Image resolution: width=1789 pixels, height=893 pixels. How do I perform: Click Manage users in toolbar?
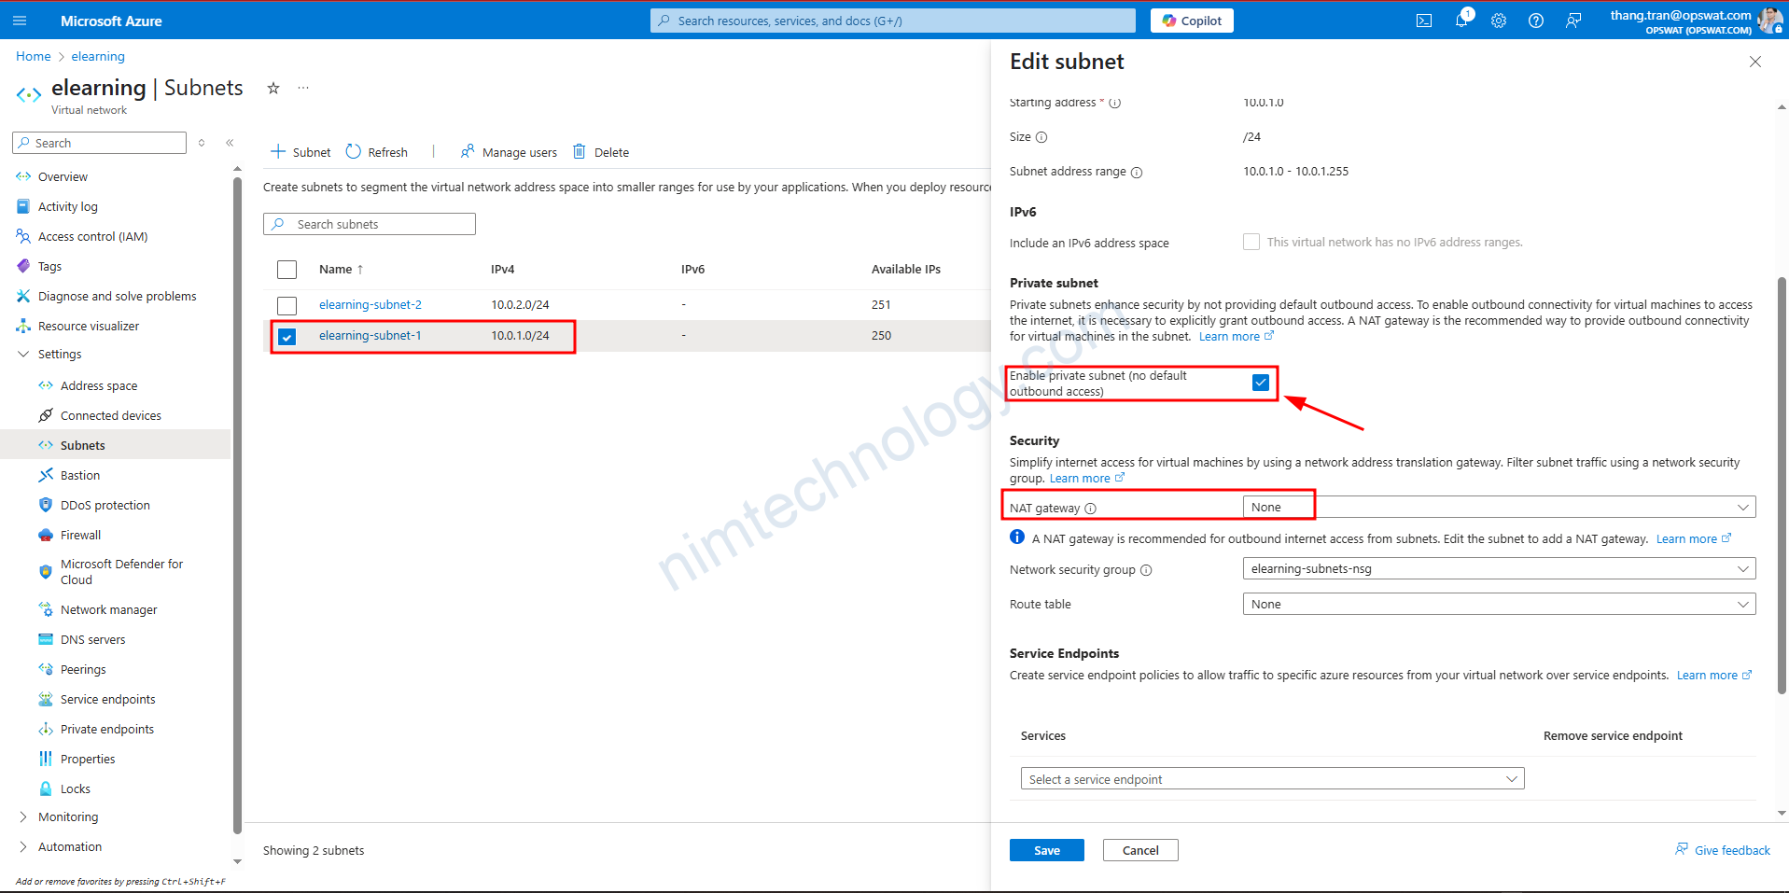[x=509, y=152]
